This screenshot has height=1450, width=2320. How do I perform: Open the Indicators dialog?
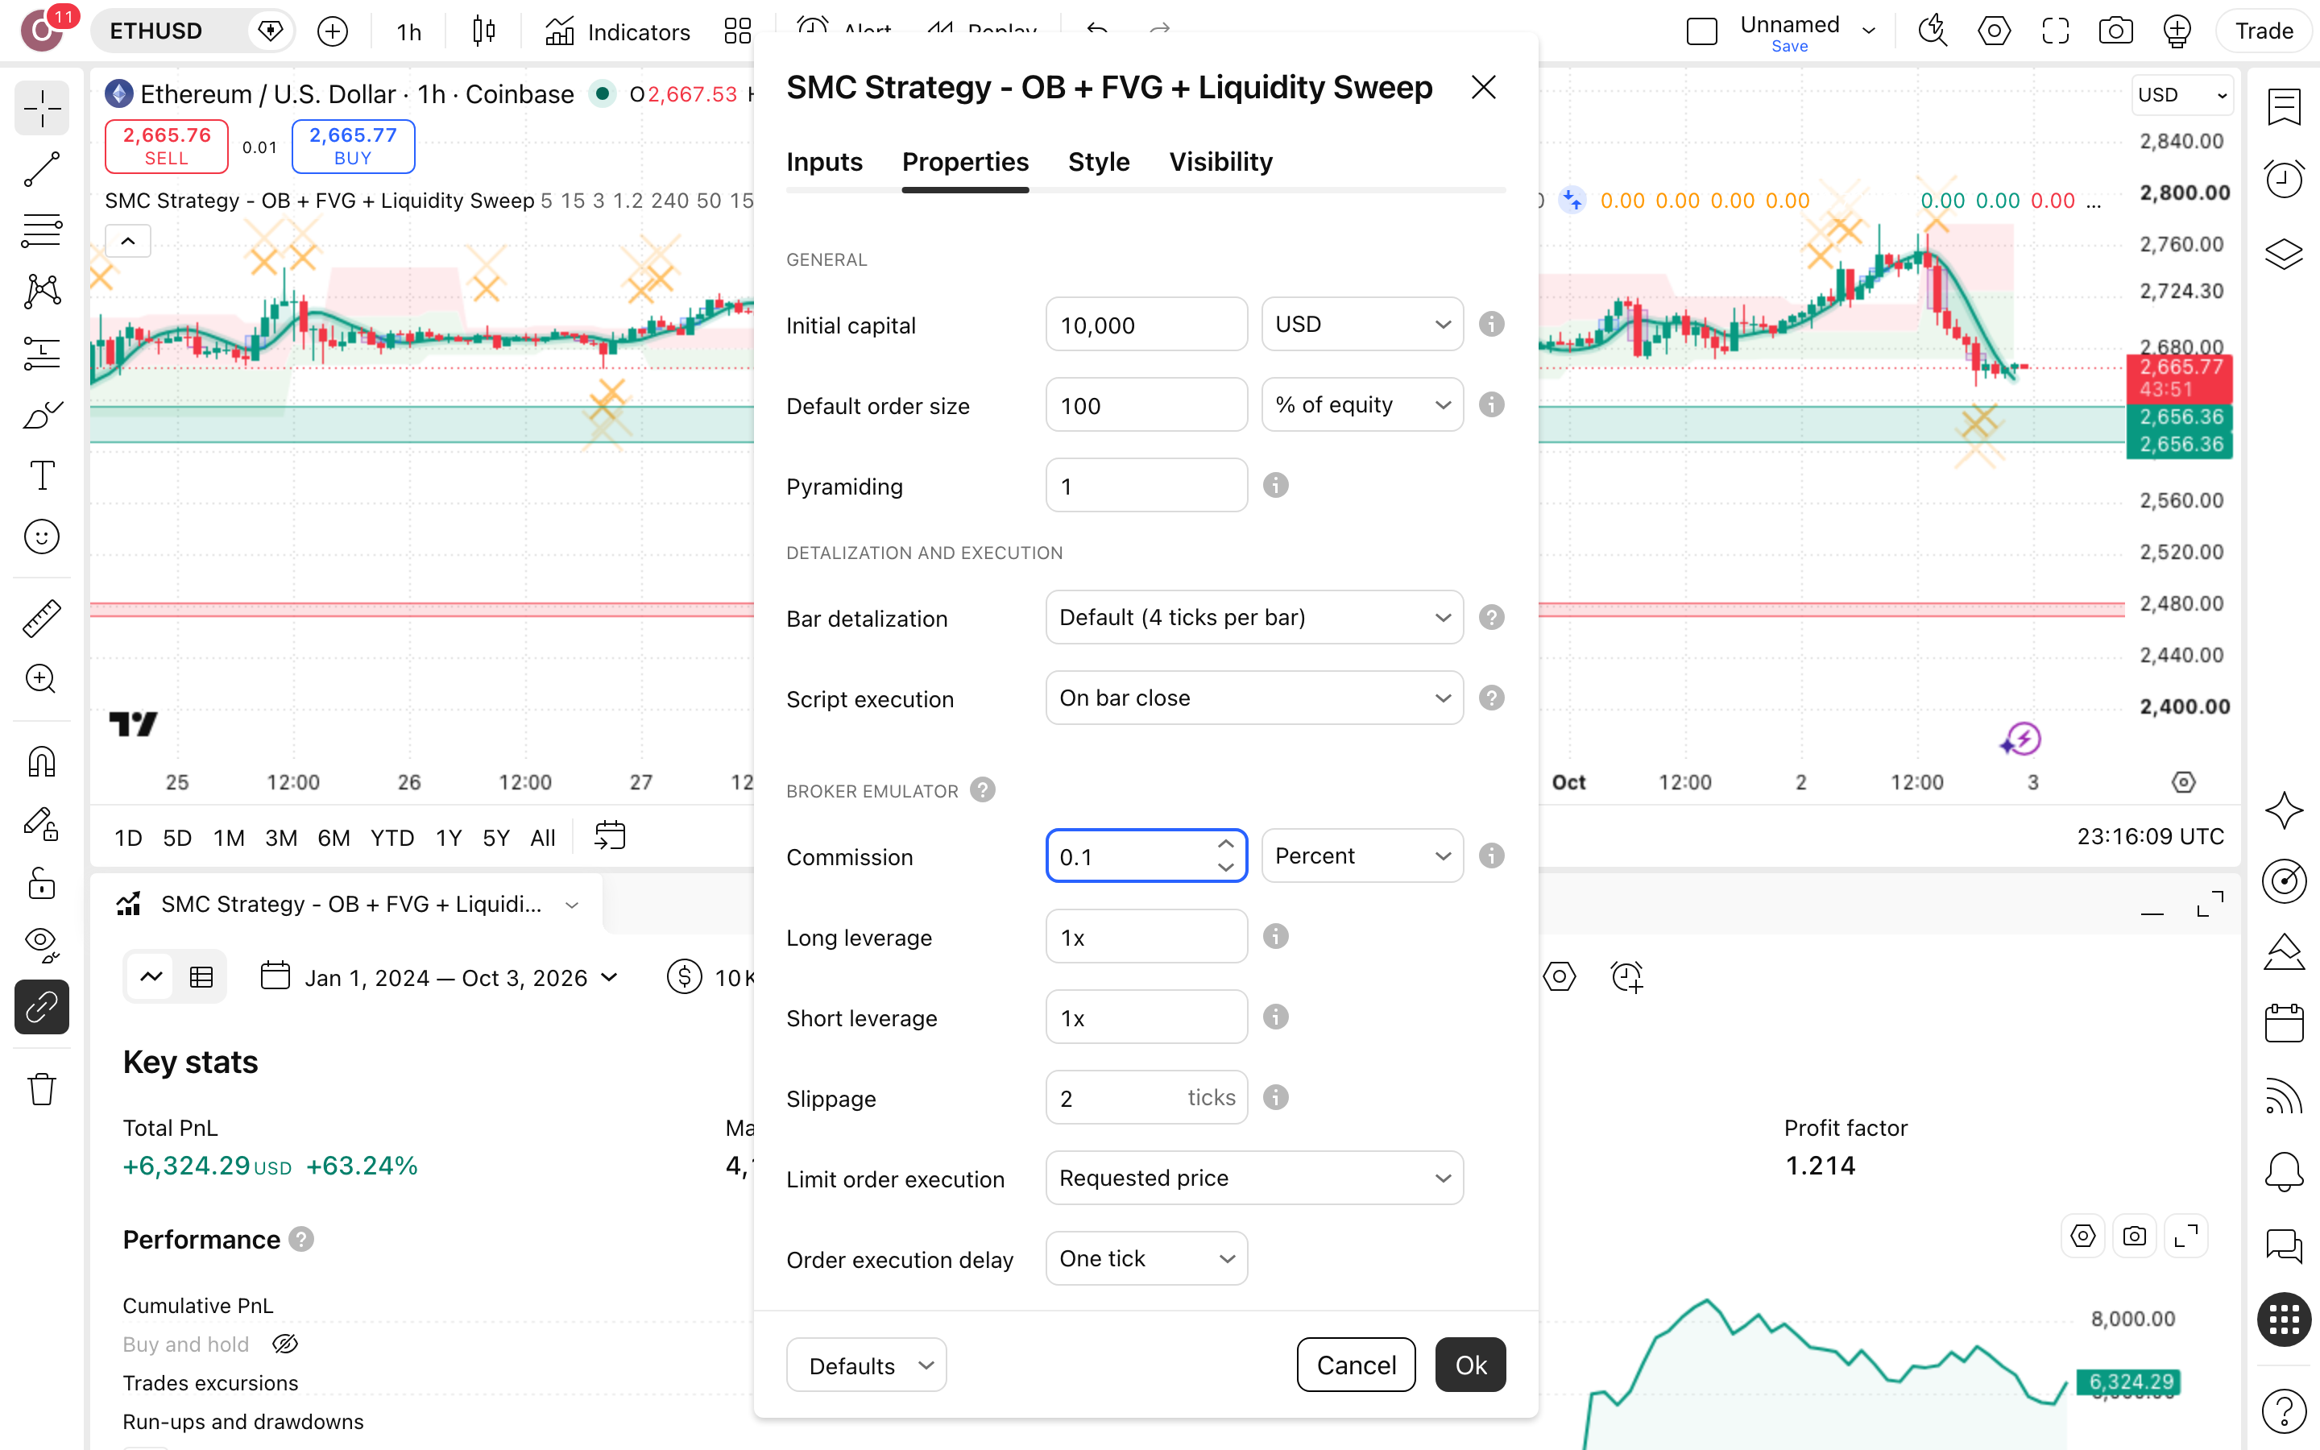(x=617, y=31)
